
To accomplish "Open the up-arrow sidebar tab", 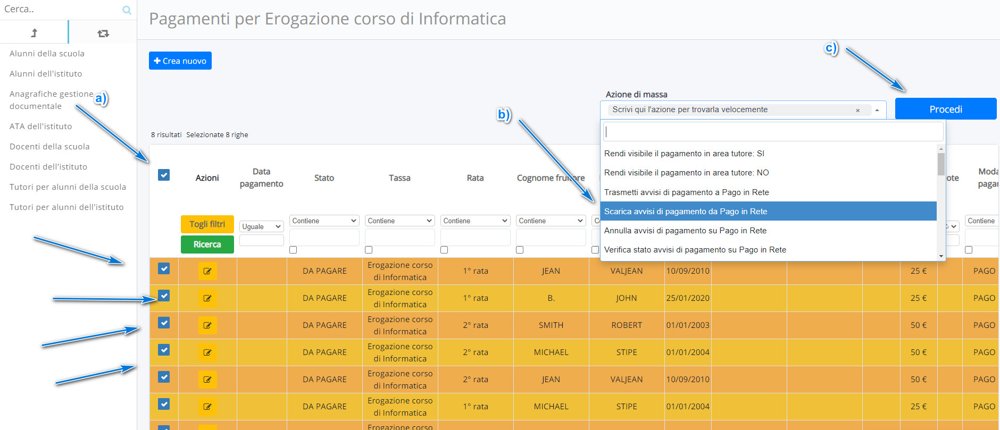I will (x=34, y=33).
